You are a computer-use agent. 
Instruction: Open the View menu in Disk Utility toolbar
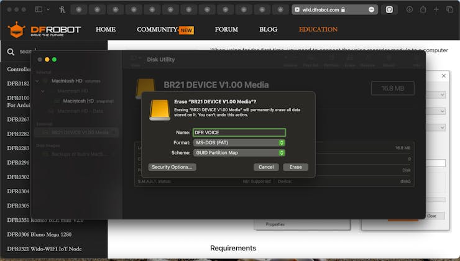(136, 60)
